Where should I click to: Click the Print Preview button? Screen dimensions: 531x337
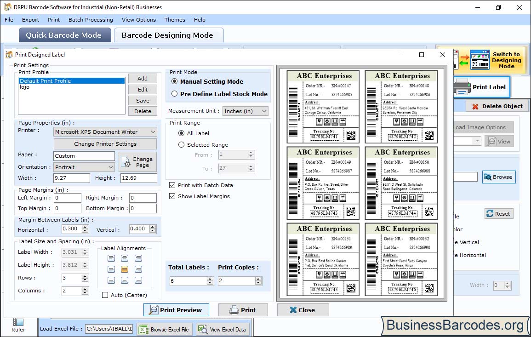coord(176,310)
